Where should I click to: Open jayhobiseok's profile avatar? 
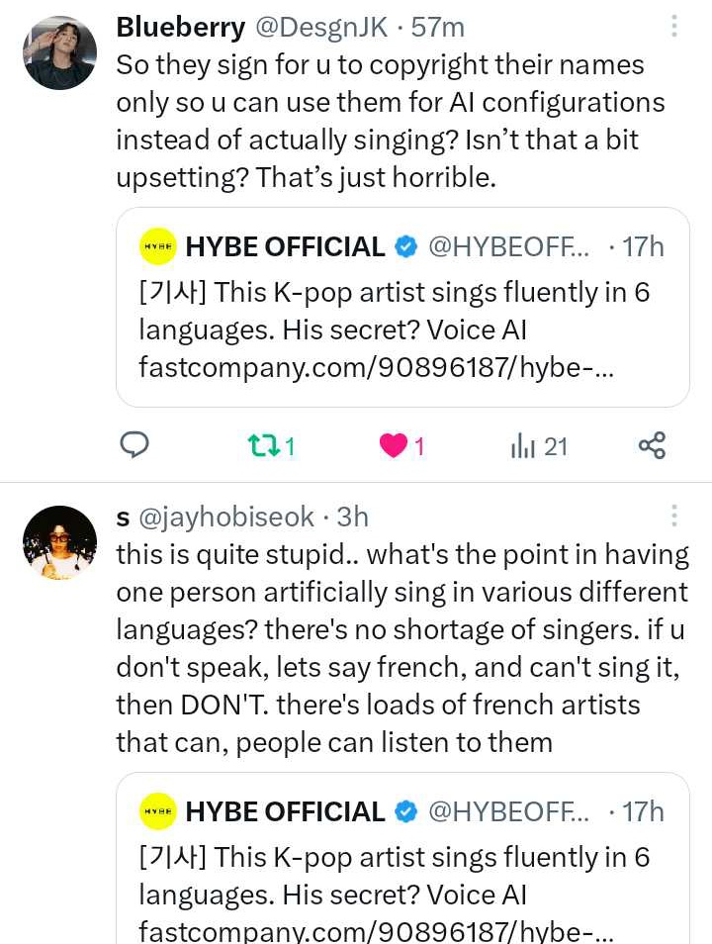[59, 542]
